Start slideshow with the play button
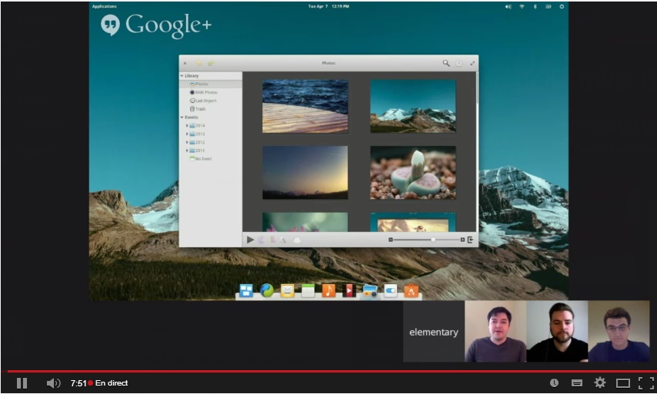 (250, 240)
